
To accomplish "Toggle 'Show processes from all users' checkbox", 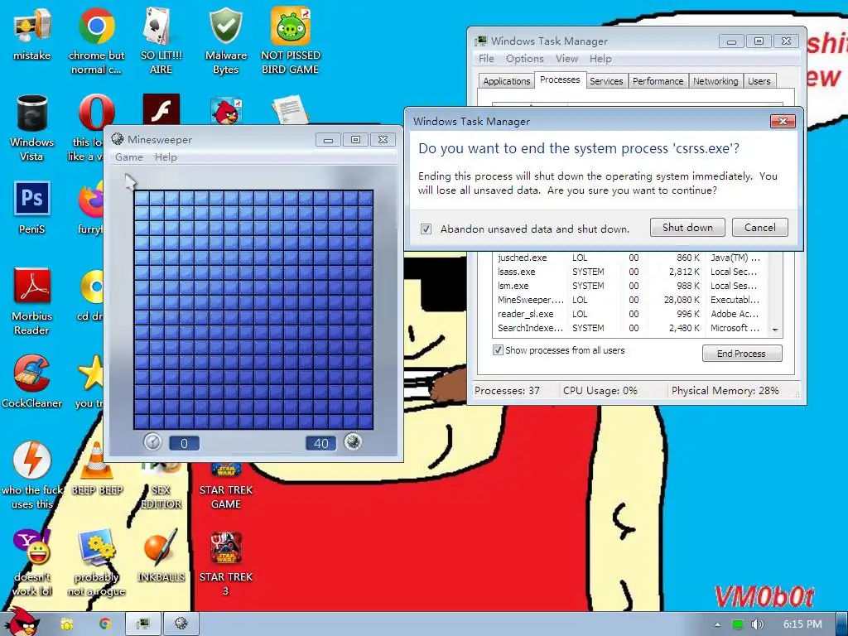I will (498, 350).
